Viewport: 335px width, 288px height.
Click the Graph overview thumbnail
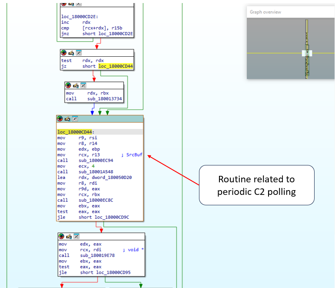click(x=291, y=49)
